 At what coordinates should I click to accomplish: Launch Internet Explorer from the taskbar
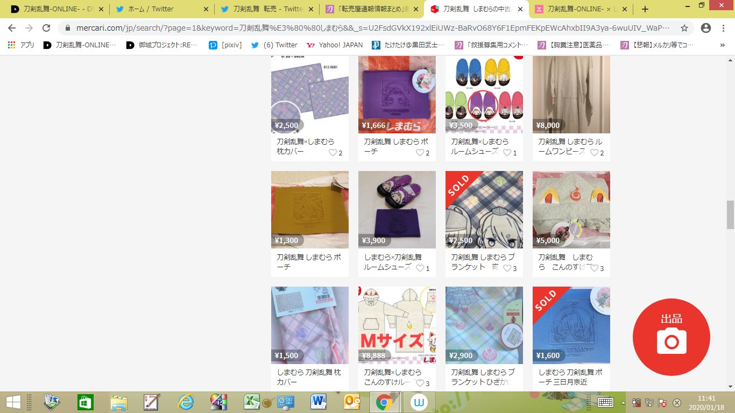click(x=186, y=402)
